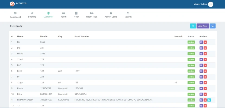Click the EcoHotel logo icon
Image resolution: width=225 pixels, height=108 pixels.
(12, 4)
